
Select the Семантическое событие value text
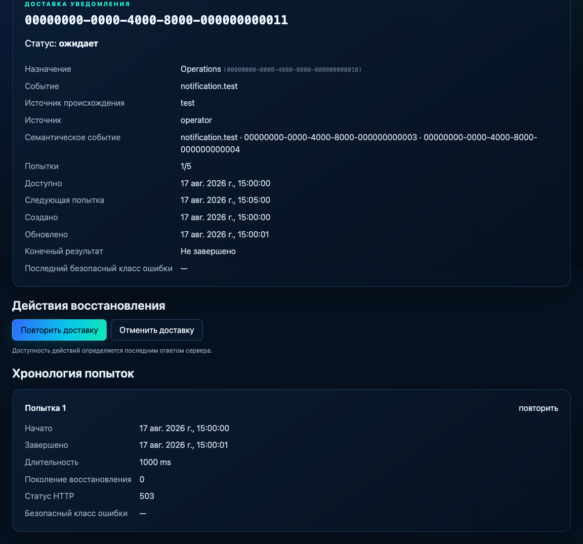tap(359, 143)
